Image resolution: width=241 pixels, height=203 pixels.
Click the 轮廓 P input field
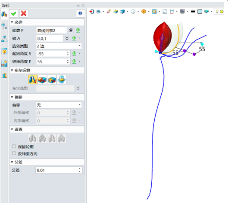click(x=51, y=31)
